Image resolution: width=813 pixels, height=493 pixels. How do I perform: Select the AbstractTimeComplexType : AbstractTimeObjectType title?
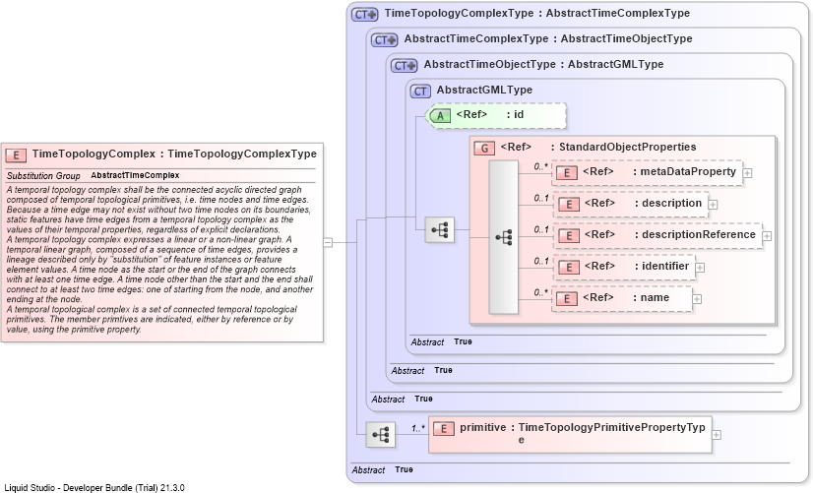click(x=548, y=39)
